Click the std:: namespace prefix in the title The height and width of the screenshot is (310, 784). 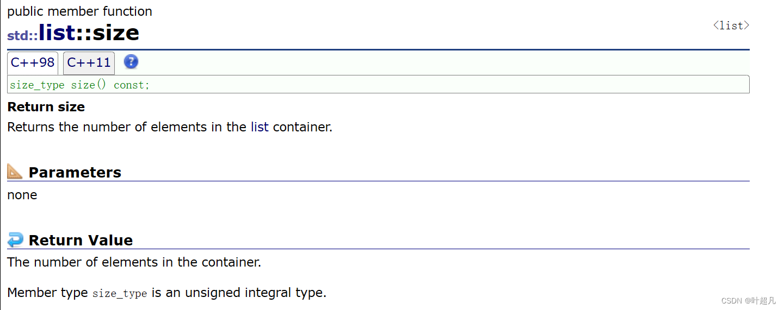22,36
